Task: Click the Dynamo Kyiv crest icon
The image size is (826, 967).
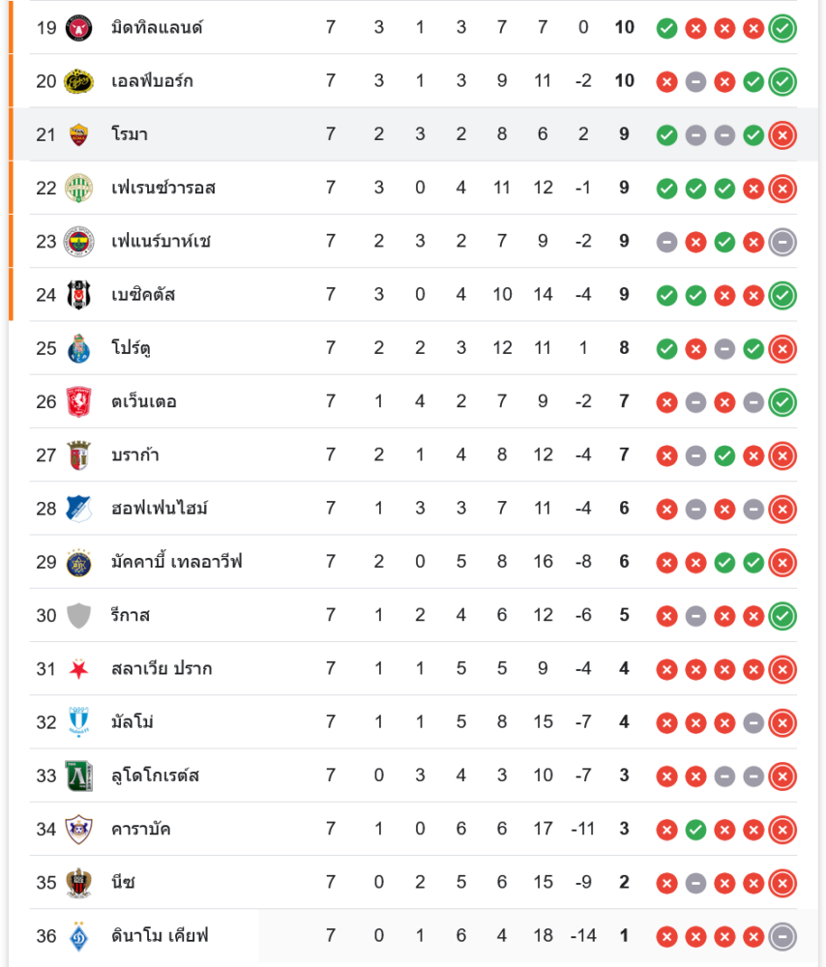Action: point(78,935)
